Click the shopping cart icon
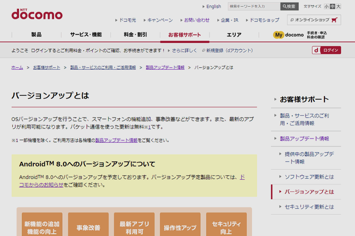 pos(334,20)
